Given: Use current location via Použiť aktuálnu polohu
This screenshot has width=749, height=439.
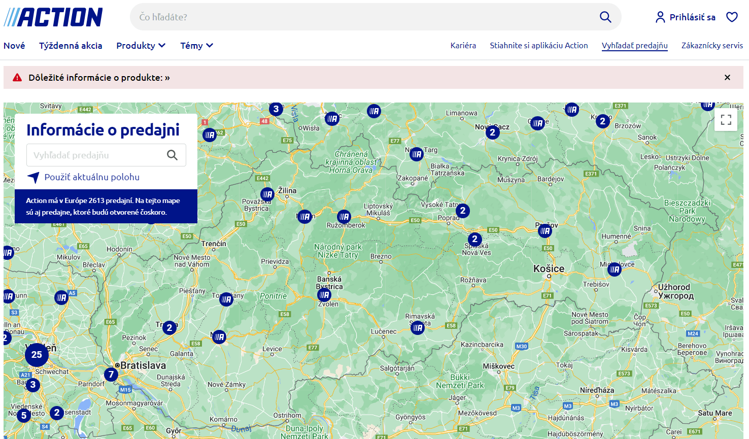Looking at the screenshot, I should pos(91,177).
